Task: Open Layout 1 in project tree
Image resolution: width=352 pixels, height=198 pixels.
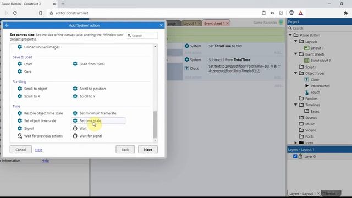Action: click(314, 48)
